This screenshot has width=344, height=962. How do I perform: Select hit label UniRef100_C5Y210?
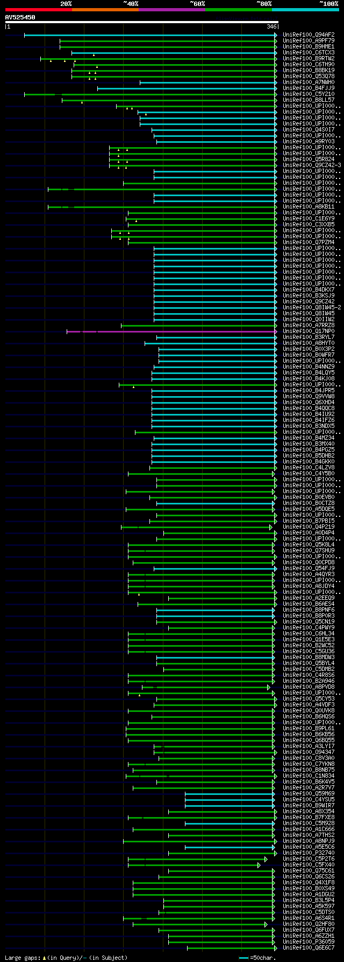[x=309, y=94]
